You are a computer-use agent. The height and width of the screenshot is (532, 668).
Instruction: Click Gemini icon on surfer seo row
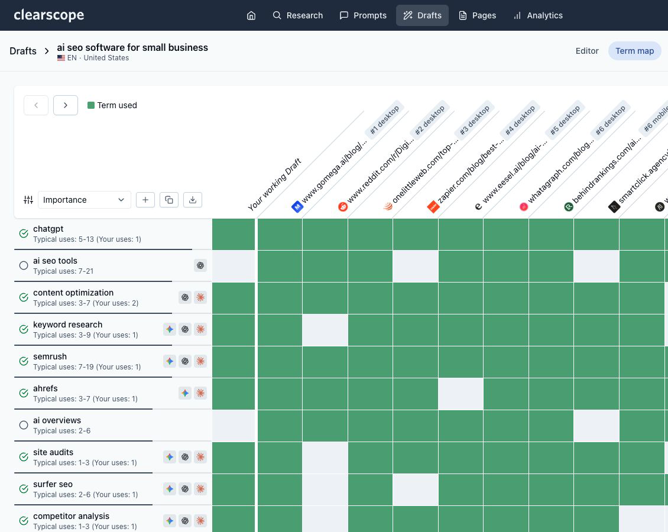click(170, 489)
